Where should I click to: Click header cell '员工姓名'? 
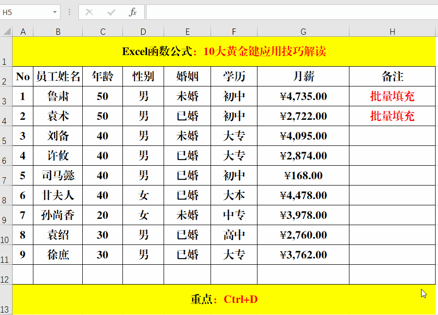[x=58, y=76]
